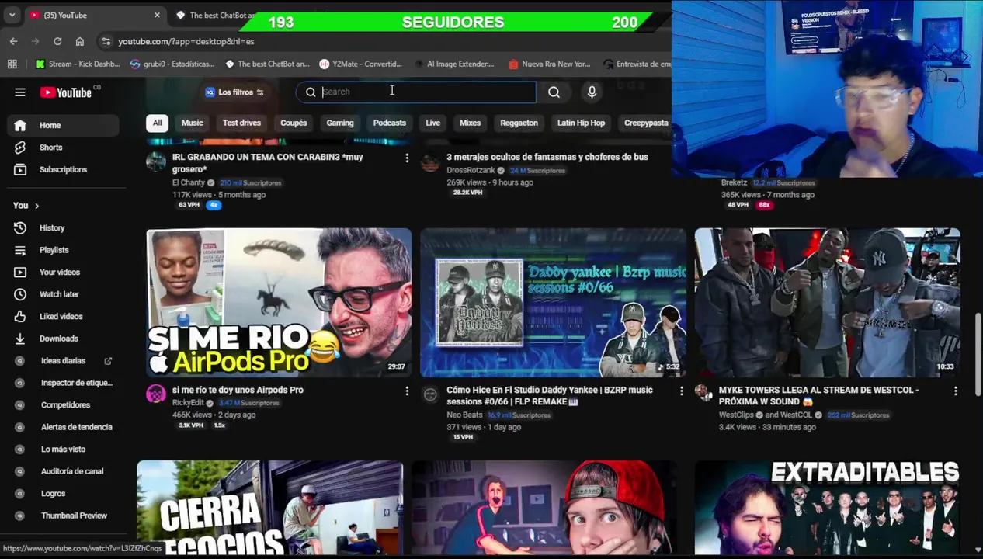Open browser home page button
This screenshot has width=983, height=559.
point(79,41)
